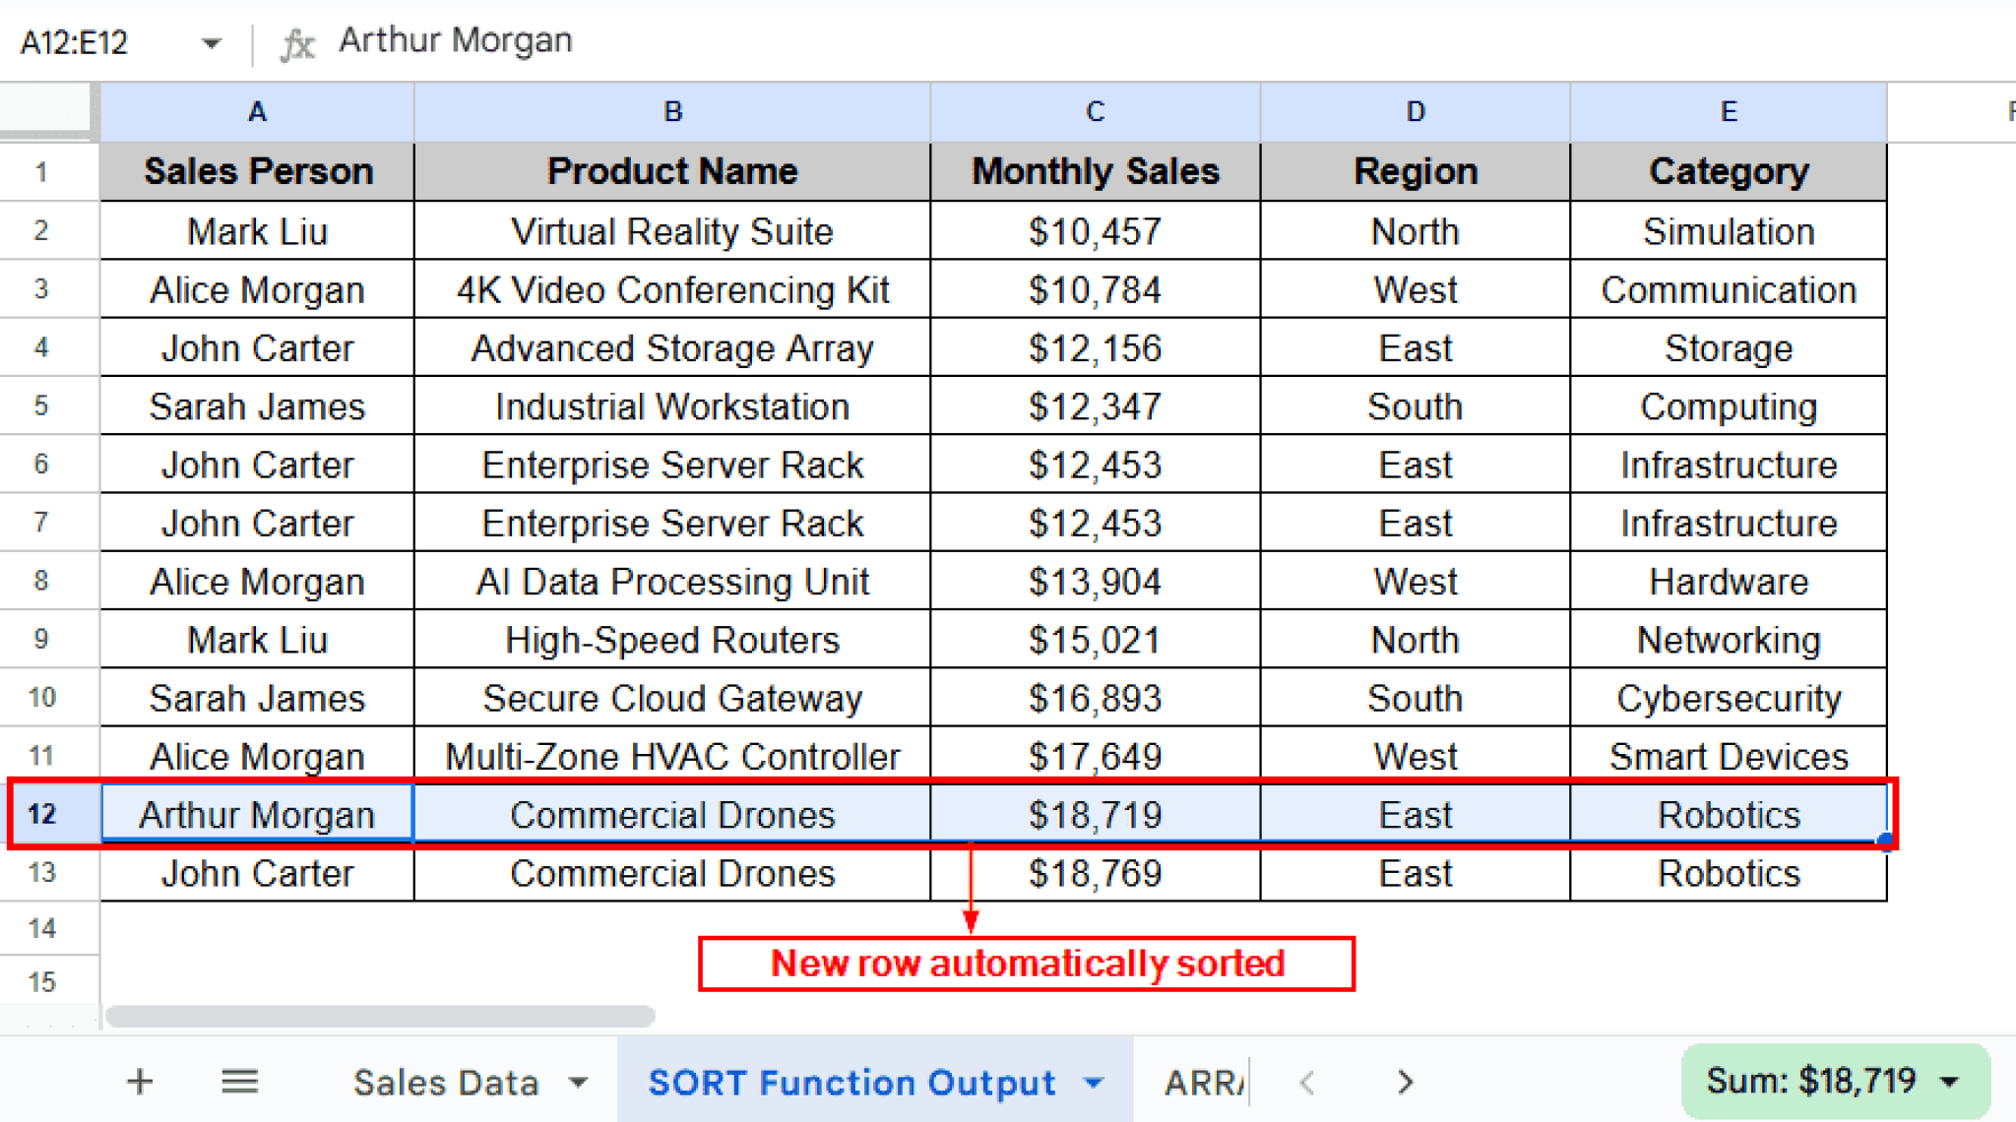Add a new sheet with the plus icon
The image size is (2016, 1122).
pyautogui.click(x=139, y=1081)
